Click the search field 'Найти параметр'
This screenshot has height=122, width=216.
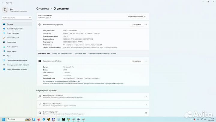pyautogui.click(x=17, y=18)
